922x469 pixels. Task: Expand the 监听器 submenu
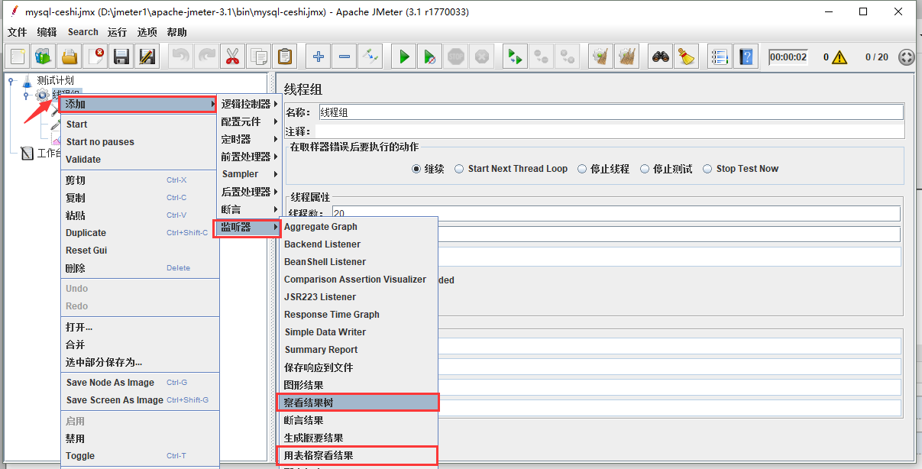(x=249, y=227)
